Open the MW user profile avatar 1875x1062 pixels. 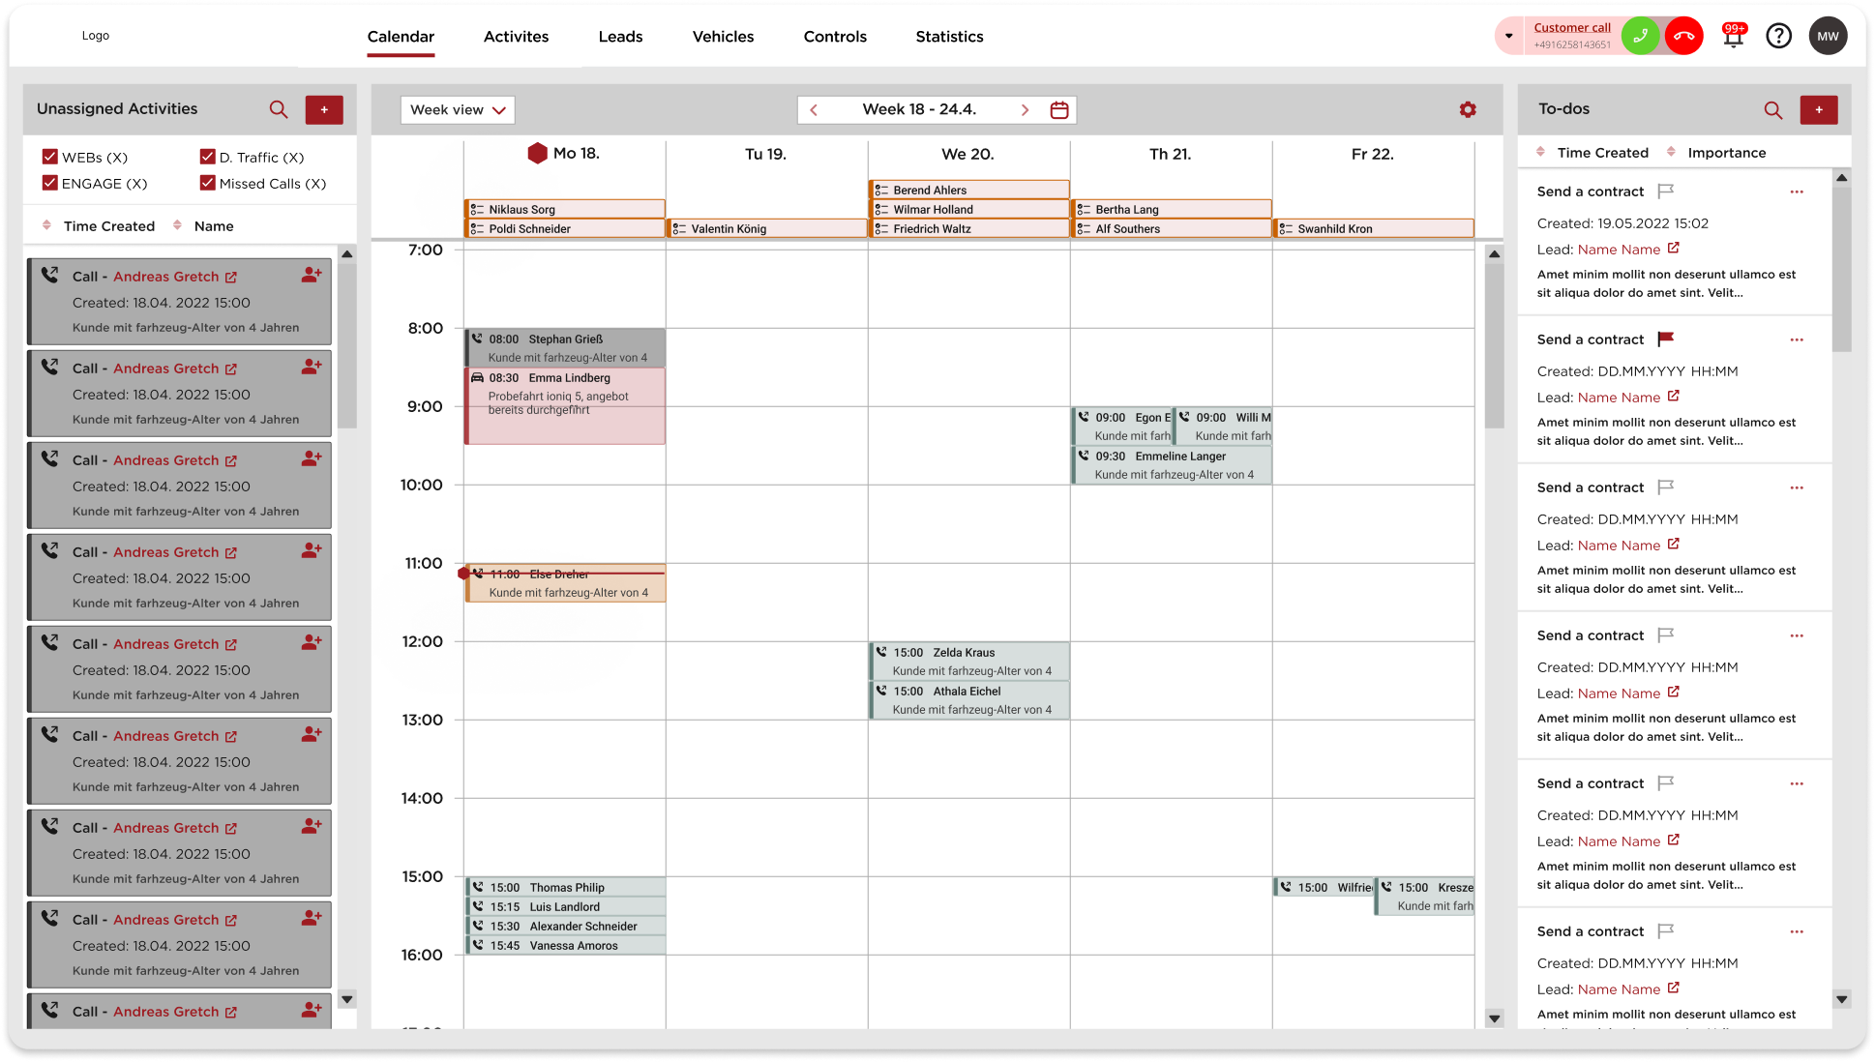[x=1828, y=36]
